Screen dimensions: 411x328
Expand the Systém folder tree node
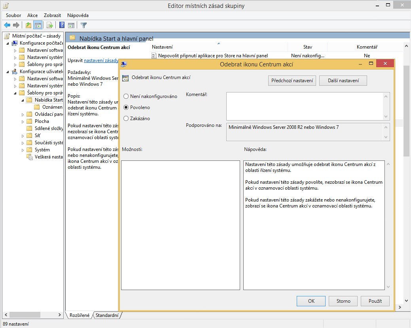tap(23, 150)
